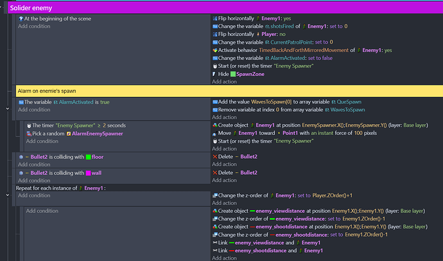Image resolution: width=443 pixels, height=261 pixels.
Task: Click the Link icon for enemy_viewdistance and Enemy1
Action: [214, 242]
